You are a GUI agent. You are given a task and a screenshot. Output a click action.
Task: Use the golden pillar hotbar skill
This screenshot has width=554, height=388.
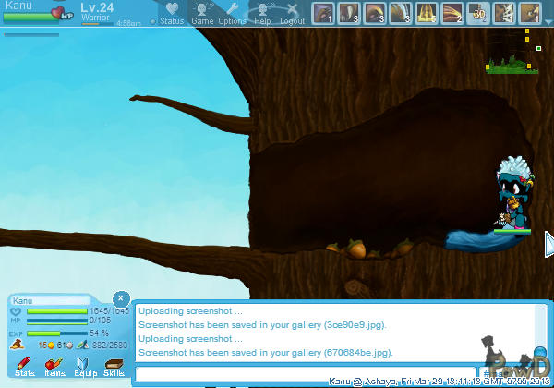click(426, 13)
